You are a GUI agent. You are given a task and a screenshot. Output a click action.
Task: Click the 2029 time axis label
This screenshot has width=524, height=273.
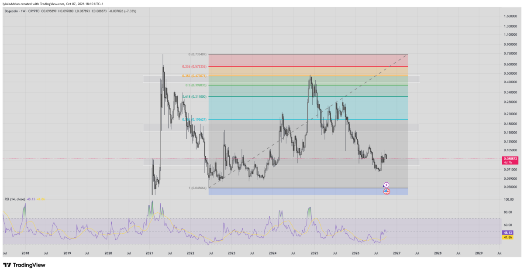click(x=479, y=253)
